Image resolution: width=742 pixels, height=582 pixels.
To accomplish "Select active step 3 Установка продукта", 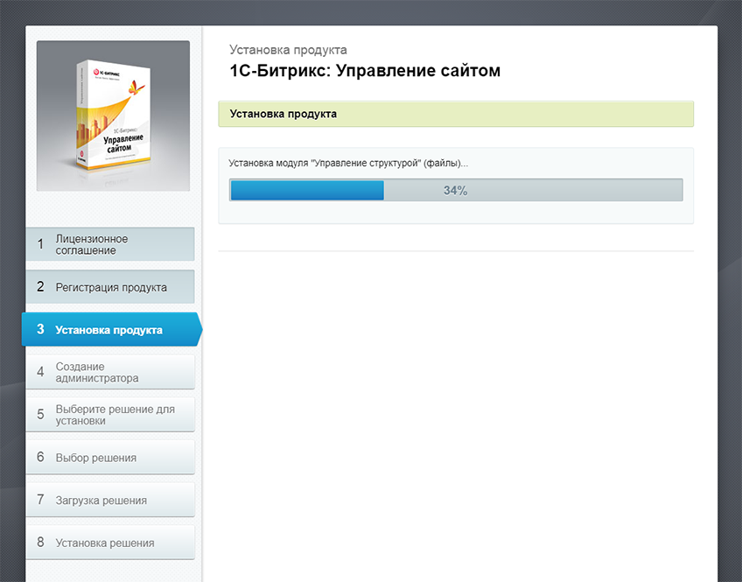I will pyautogui.click(x=112, y=329).
